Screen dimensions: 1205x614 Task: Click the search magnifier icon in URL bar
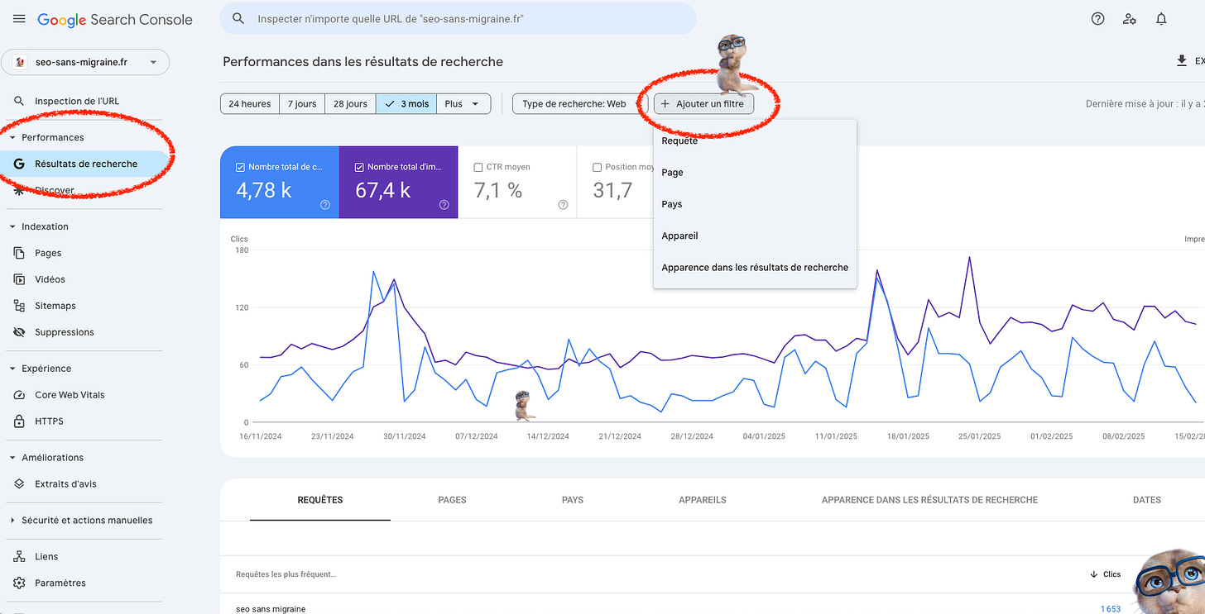click(x=238, y=18)
